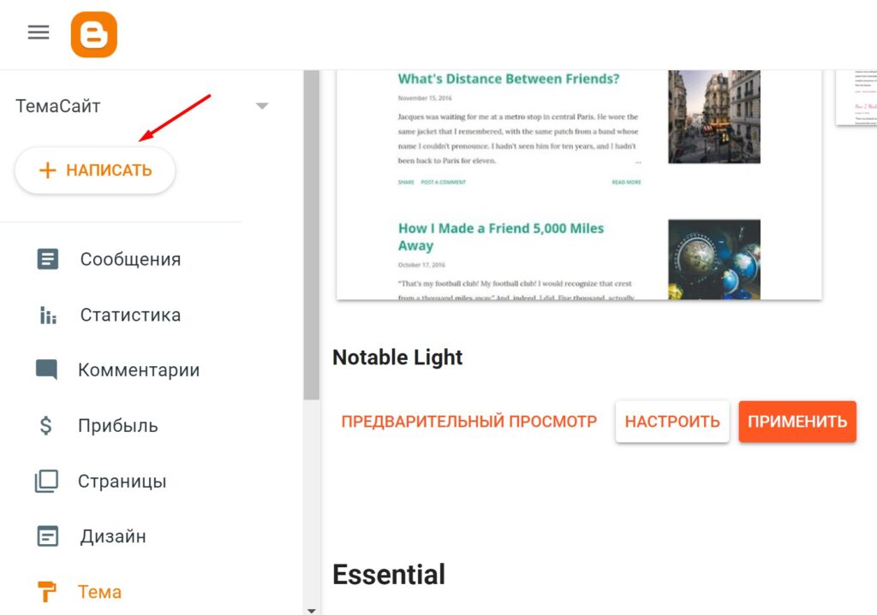Screen dimensions: 877x615
Task: Click the Paris street photo in preview
Action: point(714,116)
